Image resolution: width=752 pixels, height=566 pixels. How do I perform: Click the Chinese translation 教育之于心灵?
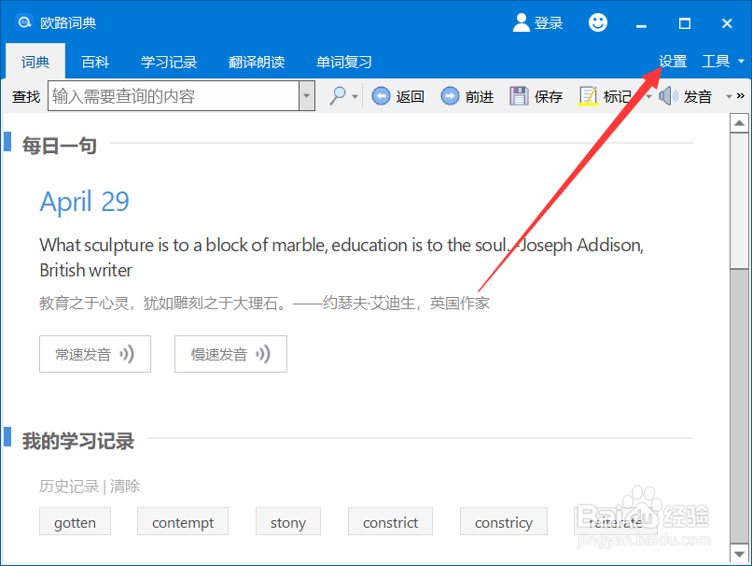[264, 303]
